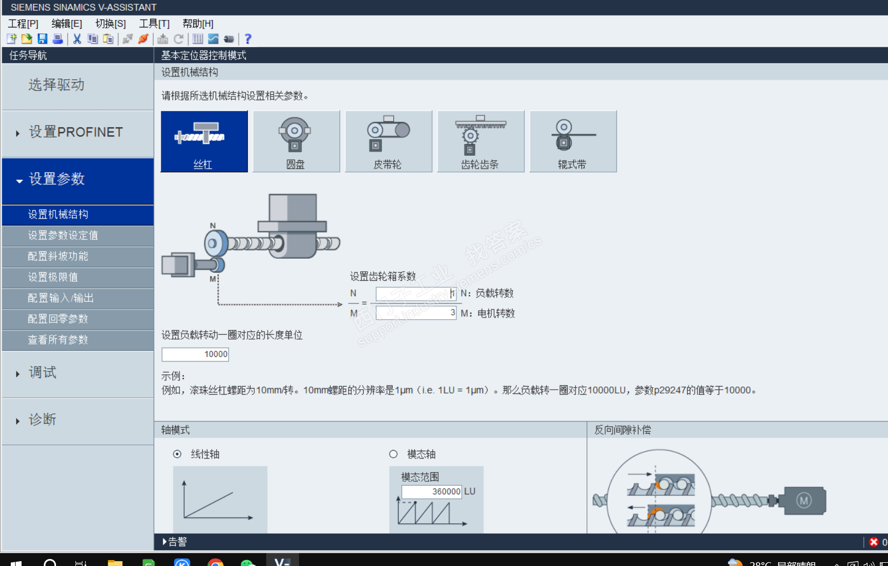Viewport: 888px width, 566px height.
Task: Click the 基本定位器控制模式 title text
Action: (x=204, y=56)
